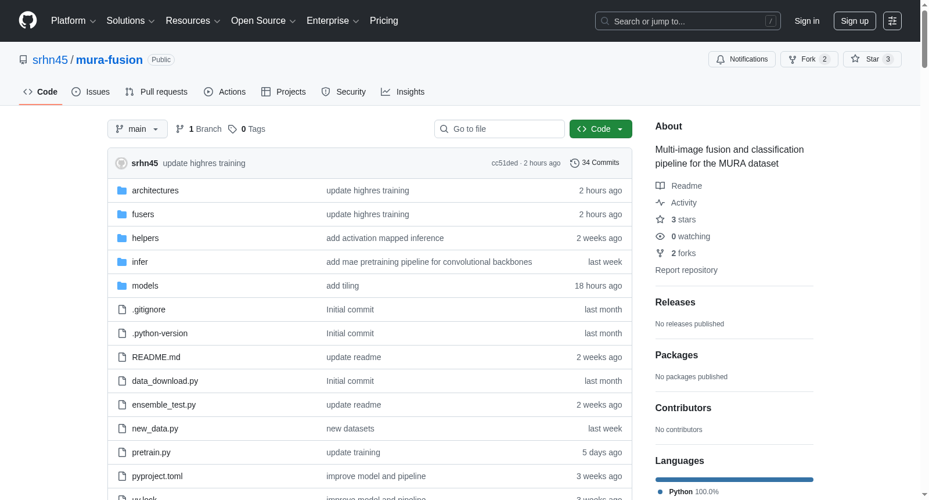Click the commit history clock icon
Screen dimensions: 929x500
(575, 163)
